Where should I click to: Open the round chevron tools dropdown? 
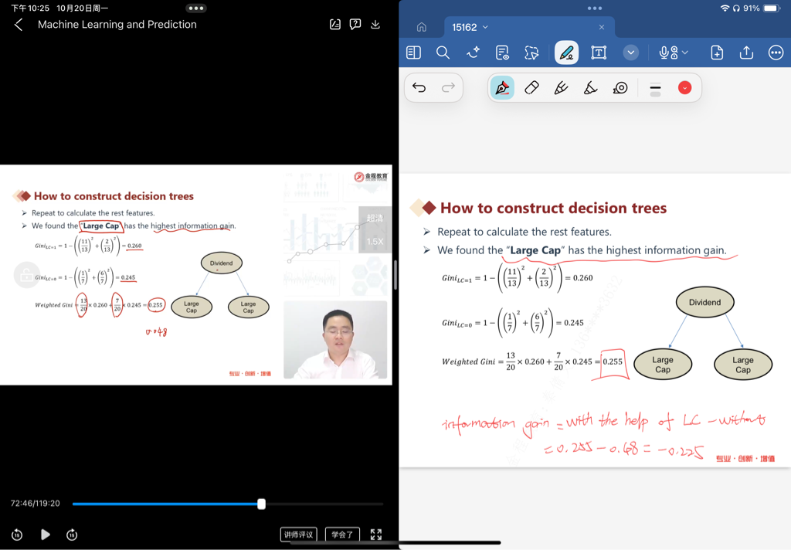pos(631,53)
